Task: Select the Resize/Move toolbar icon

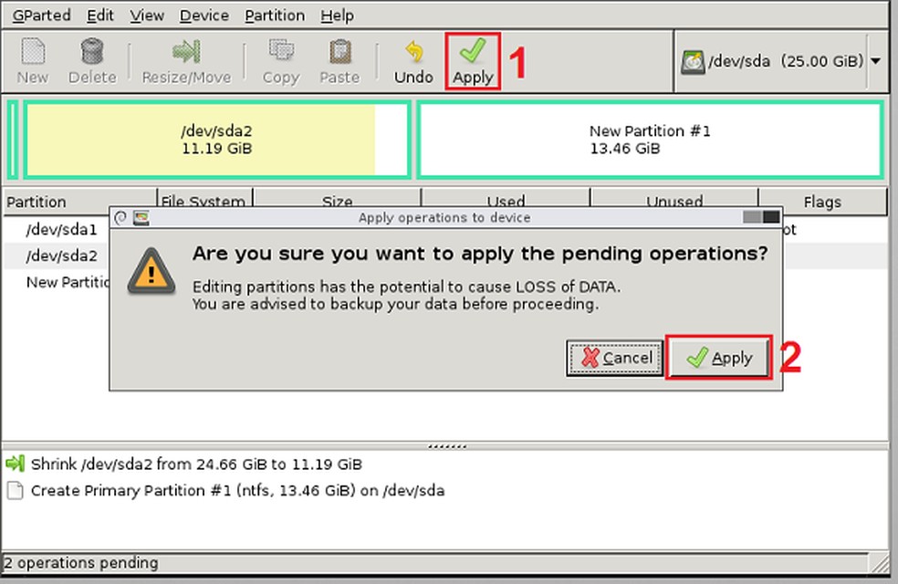Action: [x=186, y=61]
